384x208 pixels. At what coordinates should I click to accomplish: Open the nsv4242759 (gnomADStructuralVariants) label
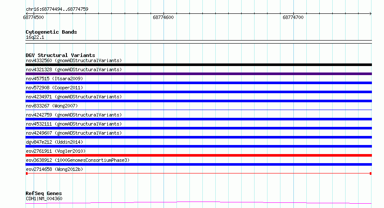coord(74,115)
